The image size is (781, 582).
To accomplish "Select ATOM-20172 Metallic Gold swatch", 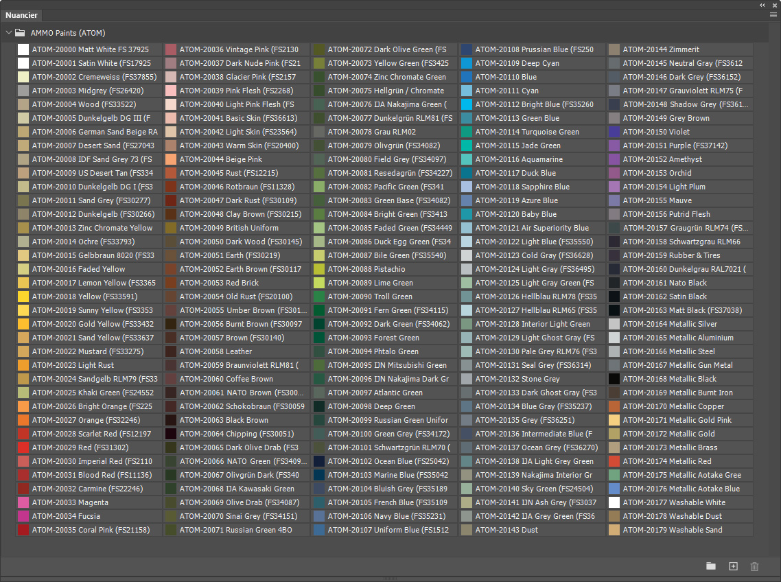I will (614, 434).
